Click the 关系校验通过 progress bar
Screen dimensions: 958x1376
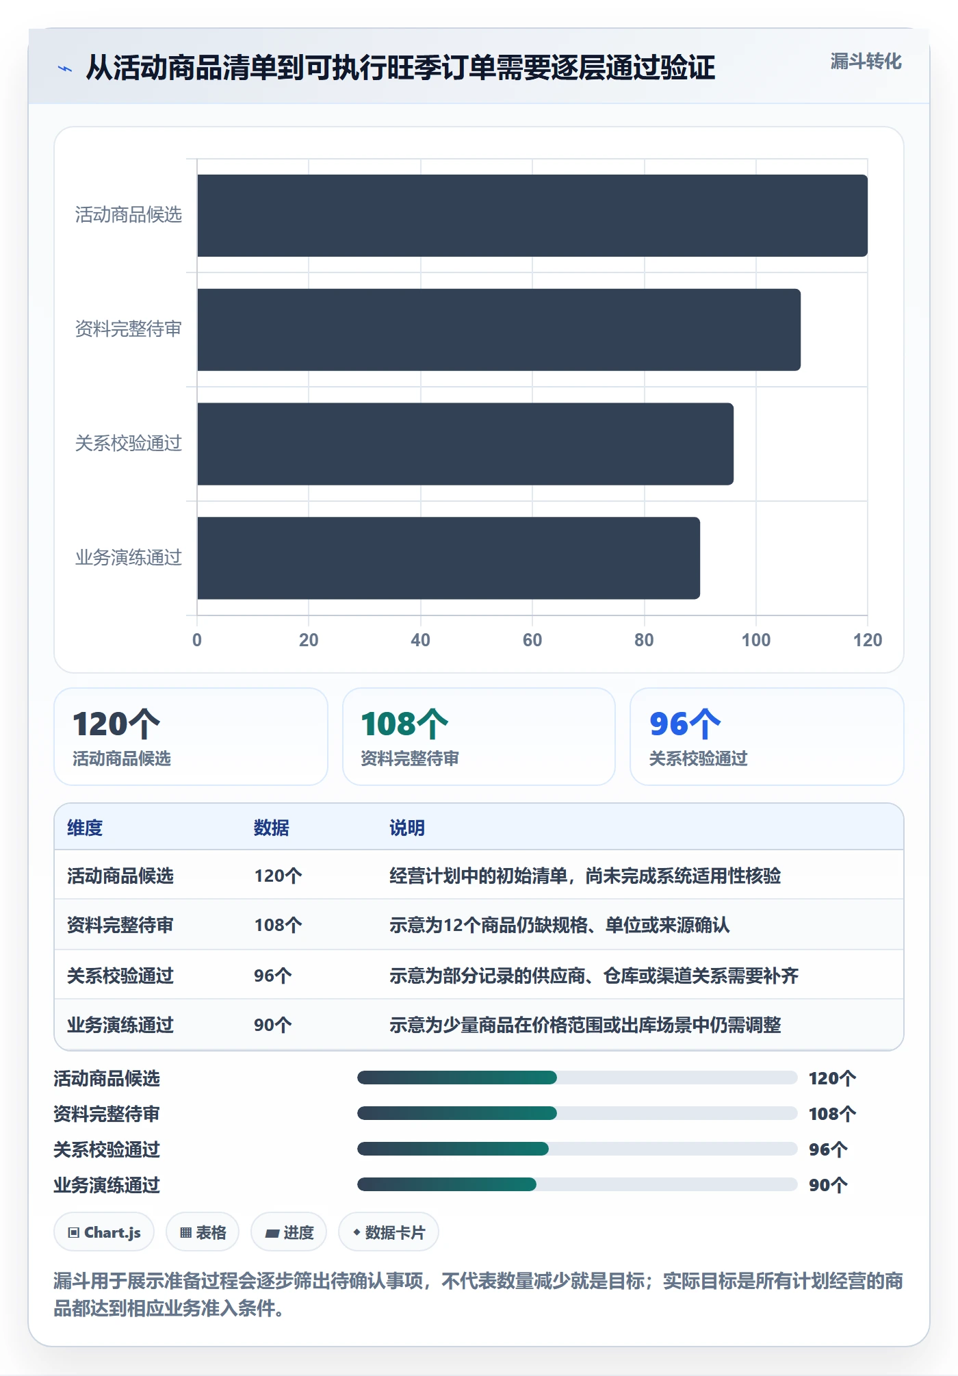coord(577,1149)
